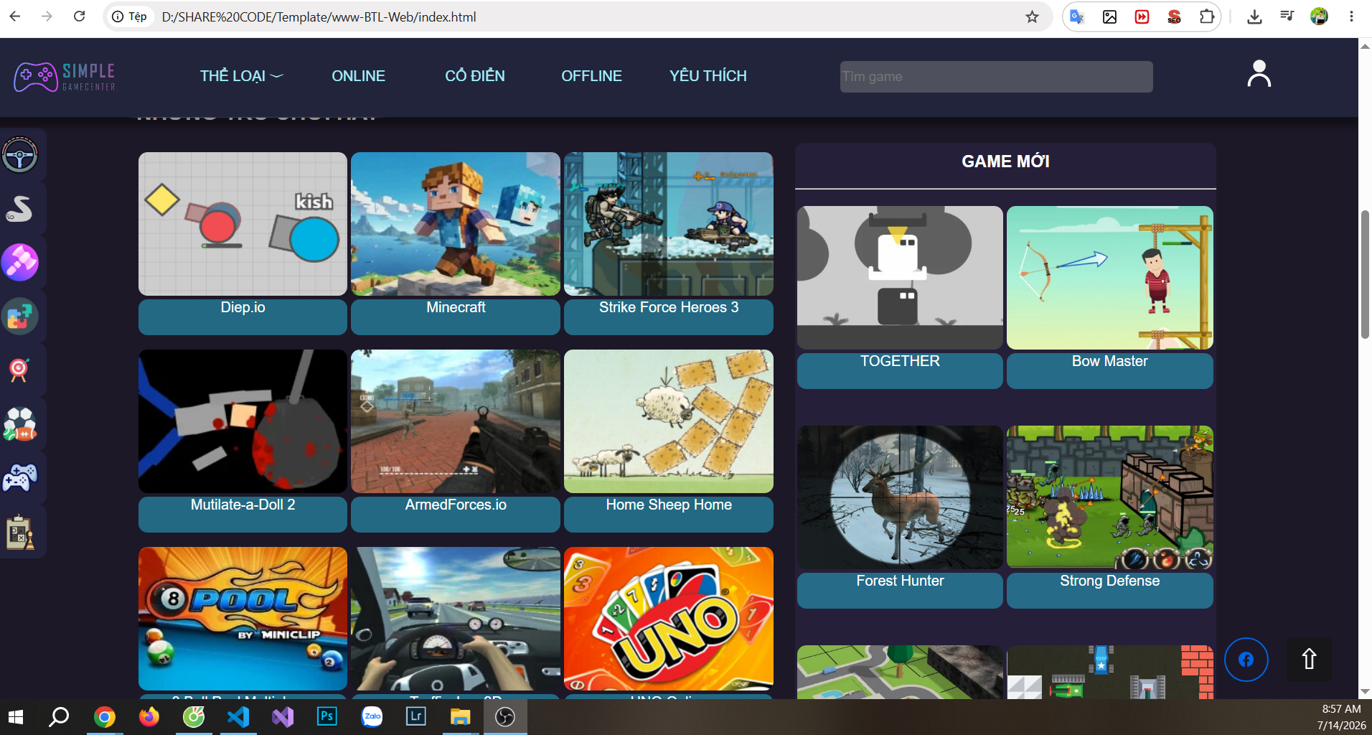Click the Simple Gamecenter logo
This screenshot has width=1372, height=735.
(x=65, y=77)
